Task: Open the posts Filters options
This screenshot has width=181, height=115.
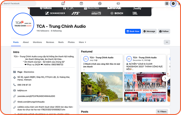Action: (x=162, y=112)
